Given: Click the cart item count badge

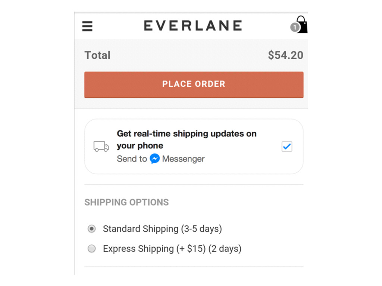Looking at the screenshot, I should (295, 27).
